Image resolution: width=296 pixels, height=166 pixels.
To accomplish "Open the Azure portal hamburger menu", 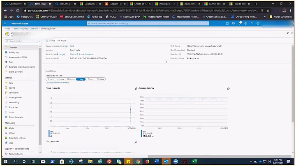I will pyautogui.click(x=5, y=23).
